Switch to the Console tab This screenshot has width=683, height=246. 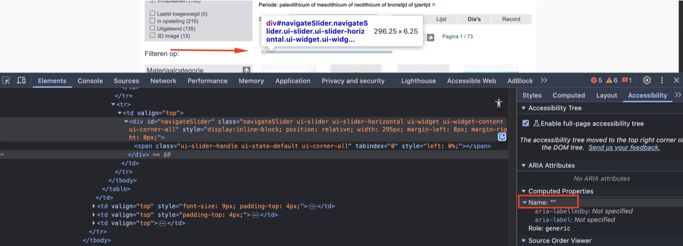click(x=90, y=81)
